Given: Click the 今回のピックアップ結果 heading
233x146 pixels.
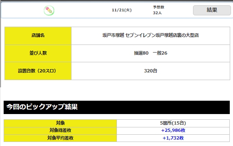Looking at the screenshot, I should (x=42, y=107).
